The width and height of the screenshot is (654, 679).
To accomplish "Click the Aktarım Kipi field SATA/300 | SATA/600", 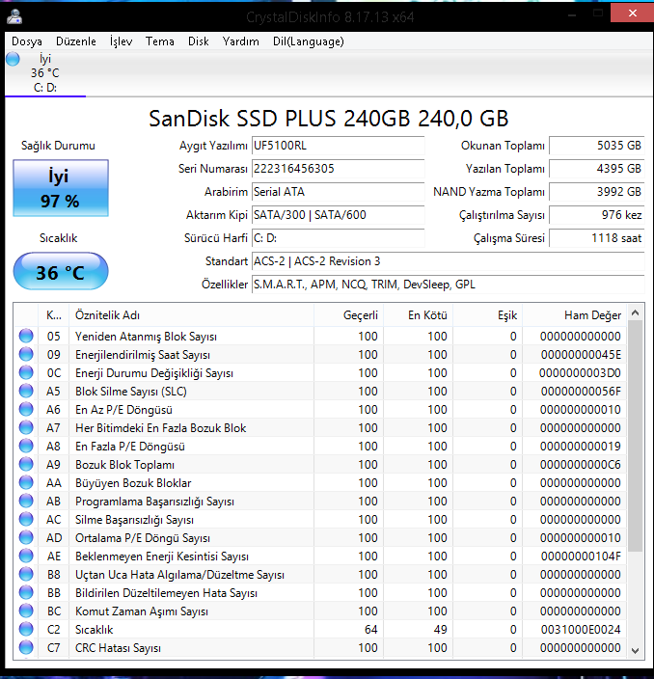I will tap(339, 215).
